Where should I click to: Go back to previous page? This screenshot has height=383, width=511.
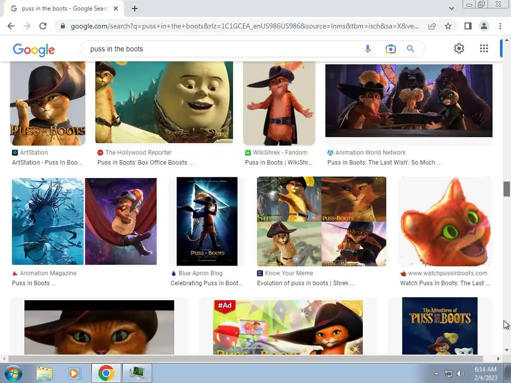tap(11, 26)
